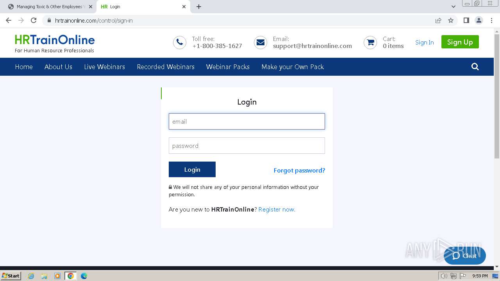Click the toll free number +1-800-385-1627
This screenshot has width=500, height=281.
(217, 46)
